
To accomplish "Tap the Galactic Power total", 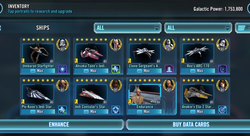I will tap(218, 9).
